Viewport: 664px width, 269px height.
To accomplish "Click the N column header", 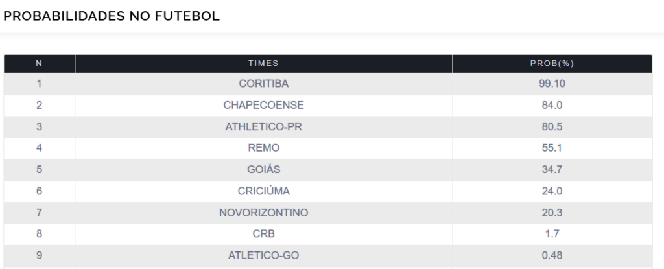I will click(39, 64).
